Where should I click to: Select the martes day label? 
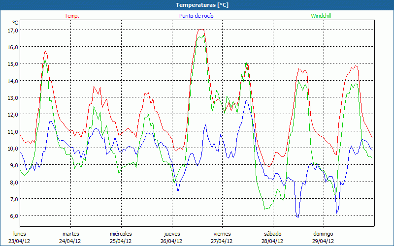70,234
